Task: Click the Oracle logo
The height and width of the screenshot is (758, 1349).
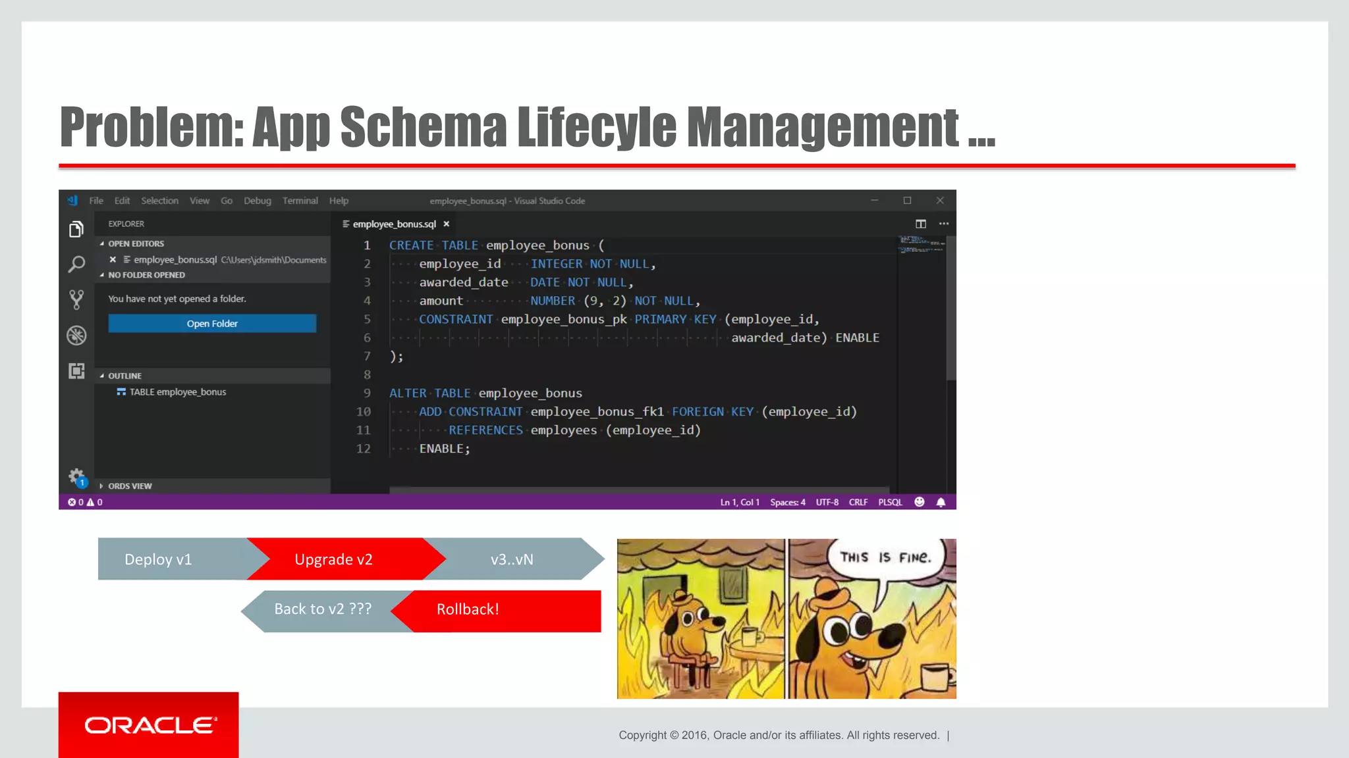Action: [x=149, y=724]
